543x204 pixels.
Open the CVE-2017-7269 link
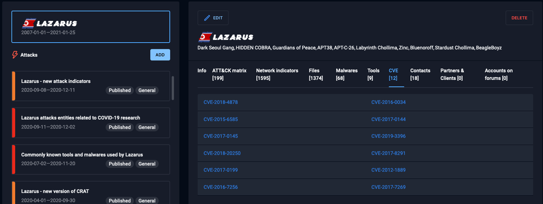pos(388,187)
